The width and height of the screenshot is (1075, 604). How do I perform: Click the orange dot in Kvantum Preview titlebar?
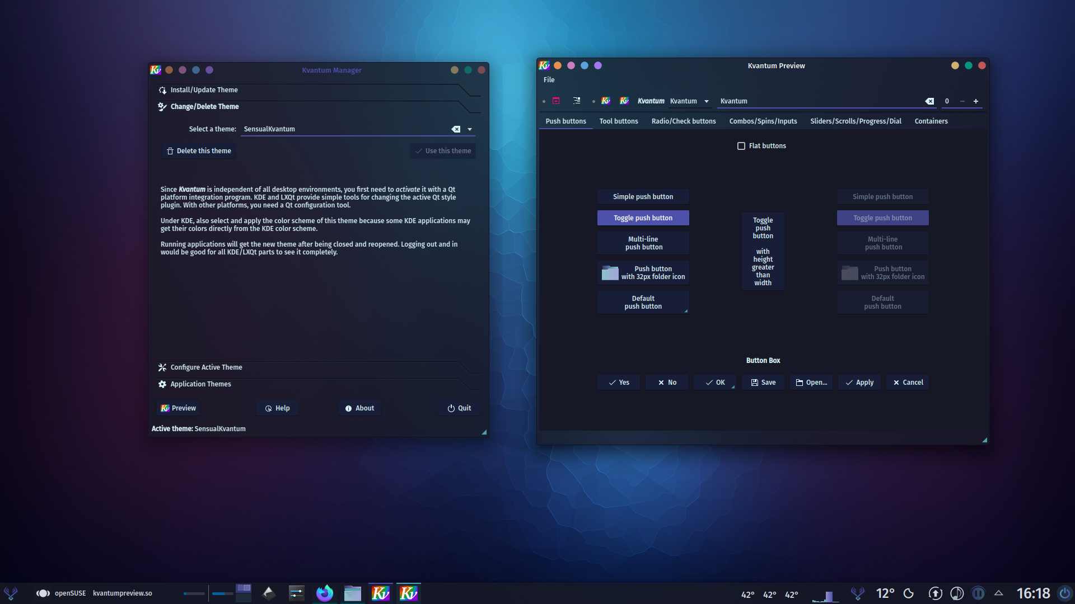[558, 65]
